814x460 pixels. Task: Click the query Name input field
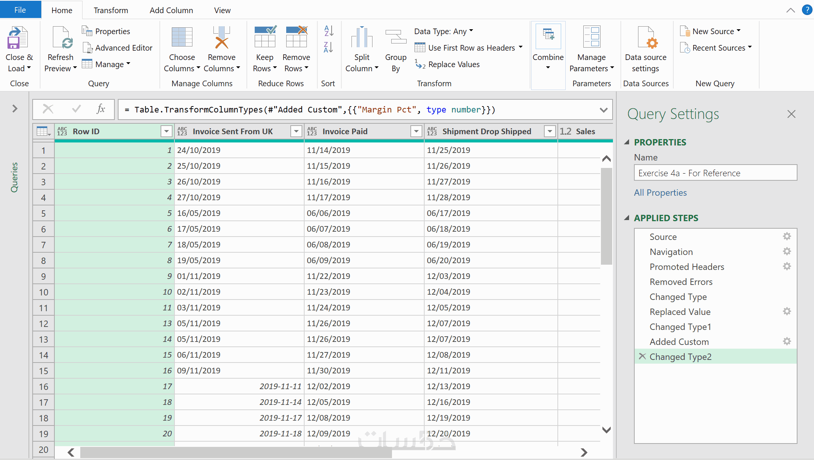click(x=715, y=173)
